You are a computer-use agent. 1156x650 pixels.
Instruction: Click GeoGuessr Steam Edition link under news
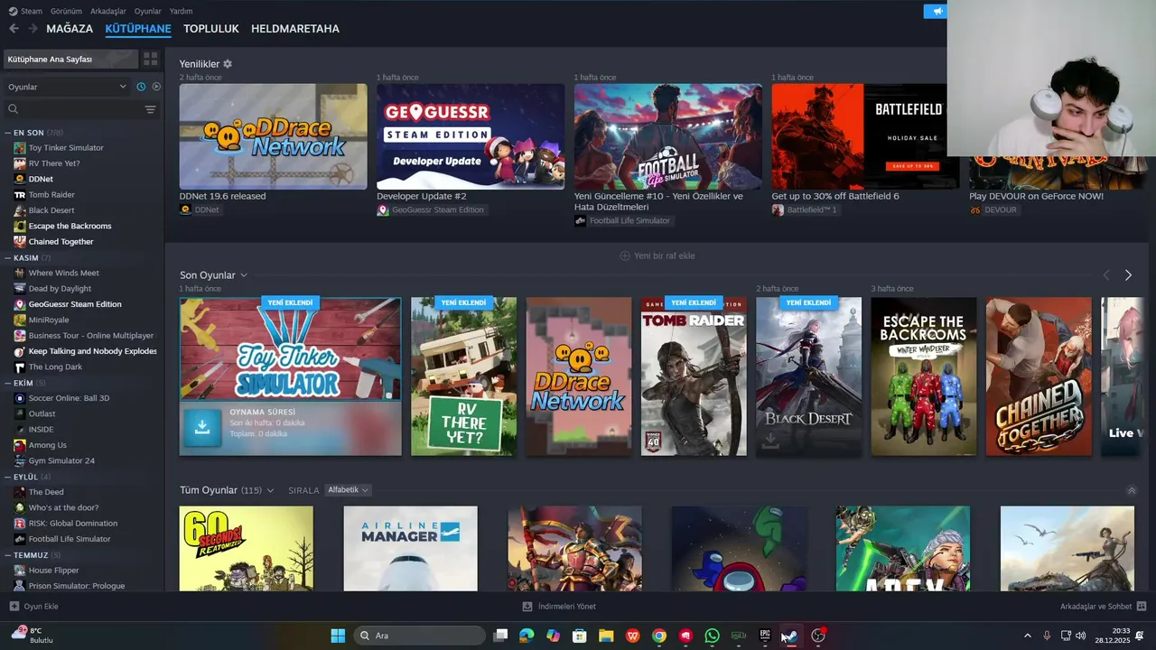click(437, 209)
